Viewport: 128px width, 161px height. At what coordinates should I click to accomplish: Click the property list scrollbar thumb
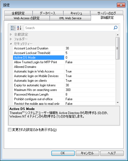pos(117,48)
